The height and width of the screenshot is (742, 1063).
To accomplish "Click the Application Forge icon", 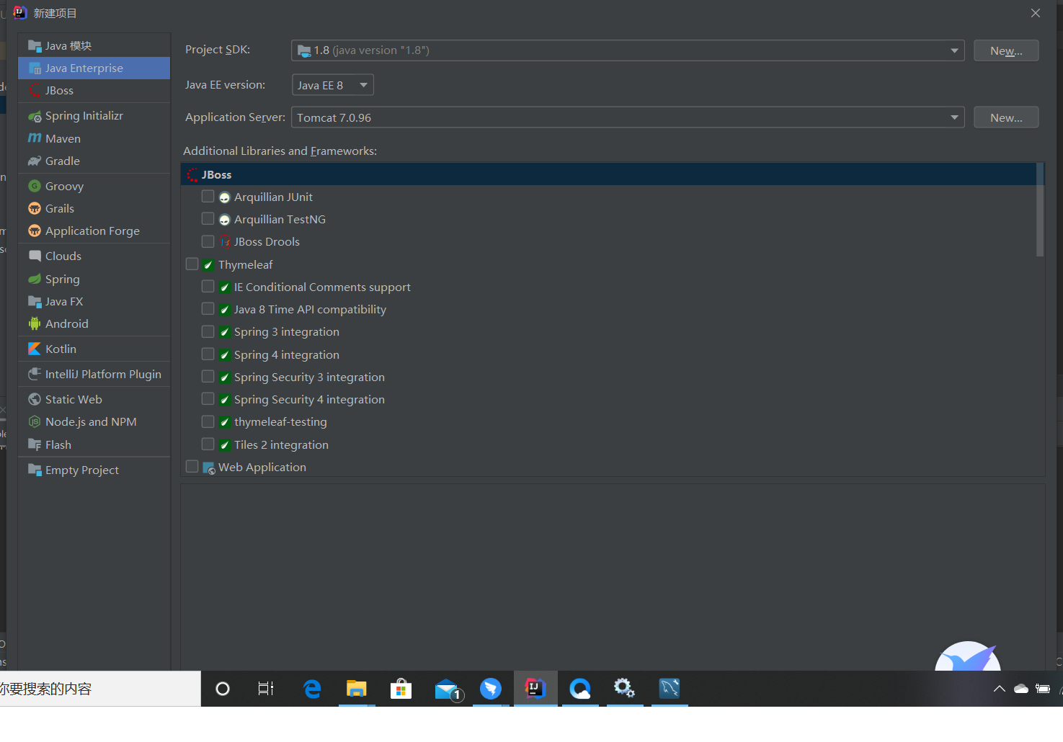I will pos(35,231).
